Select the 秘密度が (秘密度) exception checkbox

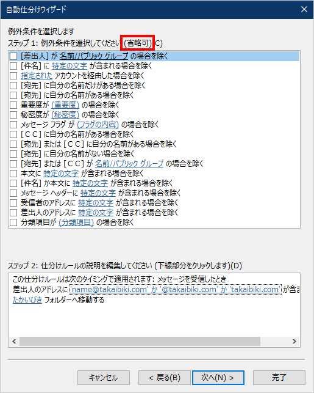pos(13,115)
